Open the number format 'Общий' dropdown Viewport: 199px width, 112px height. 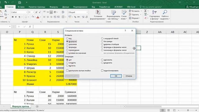[87, 12]
